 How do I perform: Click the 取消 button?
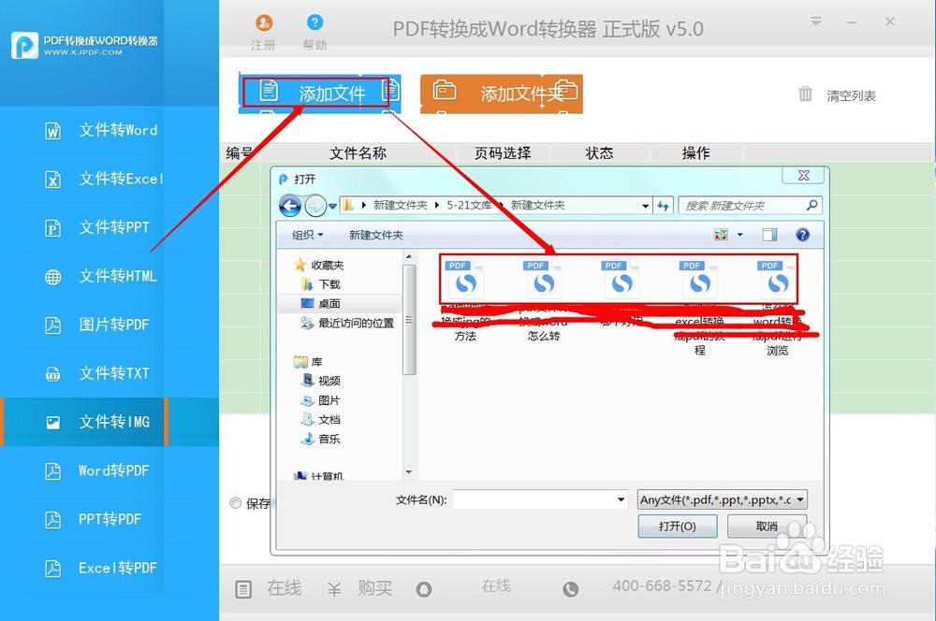point(768,527)
